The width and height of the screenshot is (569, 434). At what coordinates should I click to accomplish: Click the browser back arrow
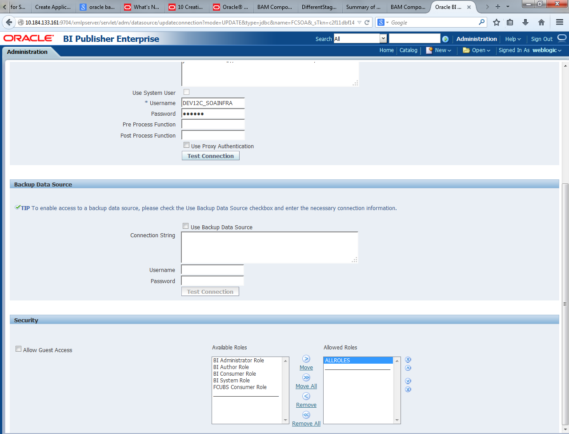(9, 22)
